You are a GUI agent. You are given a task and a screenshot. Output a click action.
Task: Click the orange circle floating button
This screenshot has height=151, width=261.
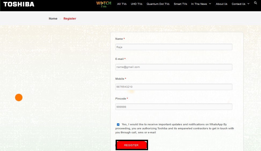pyautogui.click(x=19, y=98)
